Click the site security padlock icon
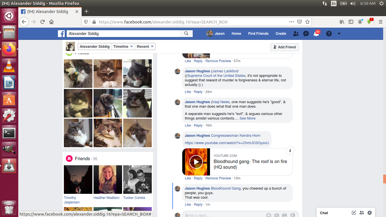Screen dimensions: 386x217 click(94, 22)
